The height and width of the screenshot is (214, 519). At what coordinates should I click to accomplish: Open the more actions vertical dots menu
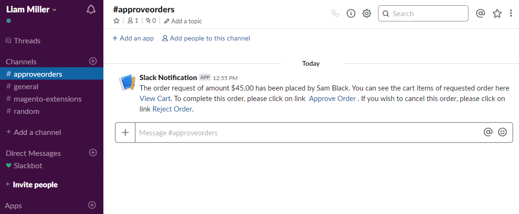point(511,13)
